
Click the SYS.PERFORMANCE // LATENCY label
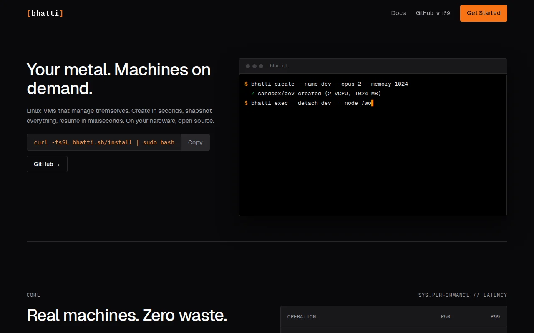pyautogui.click(x=463, y=295)
